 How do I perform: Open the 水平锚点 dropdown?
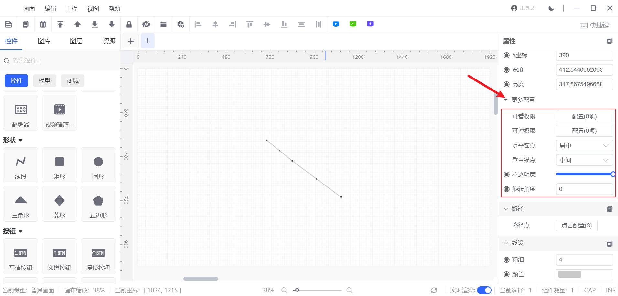pos(584,146)
